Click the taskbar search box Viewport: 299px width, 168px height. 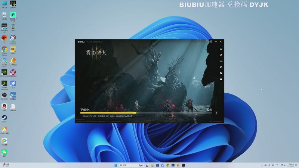(131, 165)
